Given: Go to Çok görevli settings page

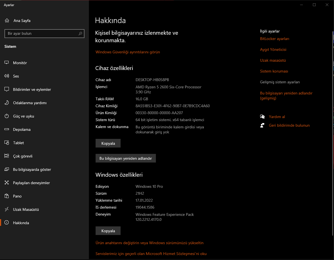Looking at the screenshot, I should 23,156.
